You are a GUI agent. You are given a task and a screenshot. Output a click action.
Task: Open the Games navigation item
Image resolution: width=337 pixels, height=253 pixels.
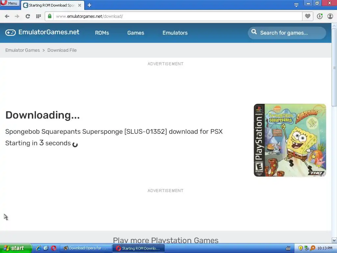[136, 33]
